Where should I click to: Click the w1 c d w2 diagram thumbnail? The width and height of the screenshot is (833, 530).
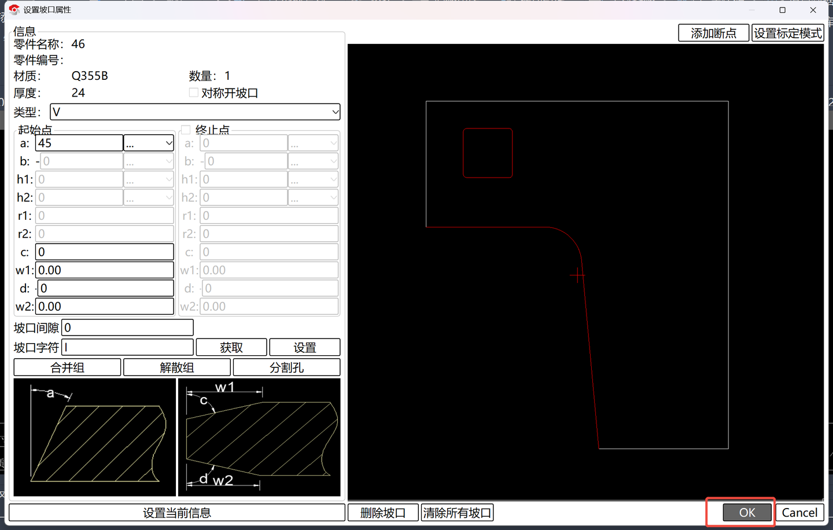coord(259,437)
